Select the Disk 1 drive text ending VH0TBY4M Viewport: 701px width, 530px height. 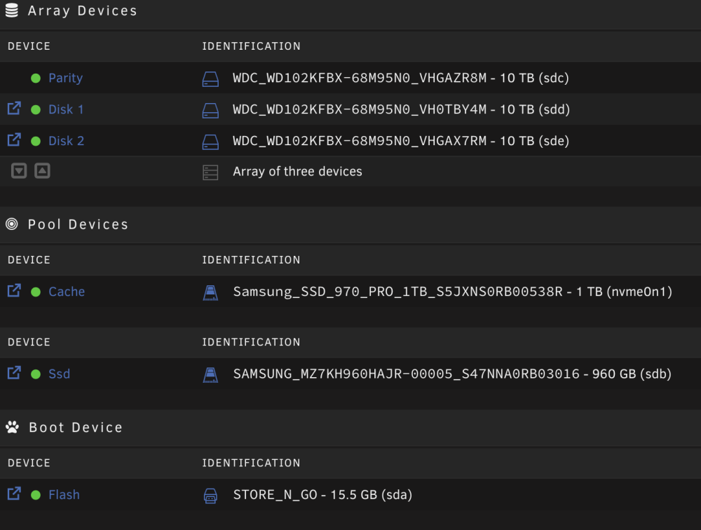click(402, 109)
